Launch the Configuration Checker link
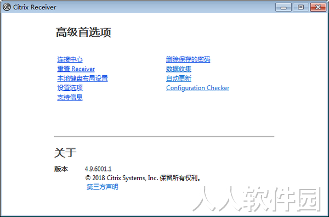Image resolution: width=329 pixels, height=217 pixels. [197, 88]
